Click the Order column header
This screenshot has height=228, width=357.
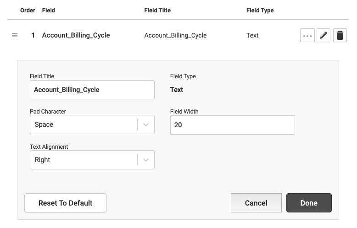pos(28,10)
